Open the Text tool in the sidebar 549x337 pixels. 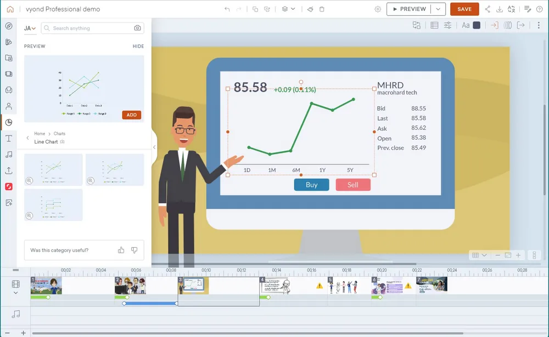tap(9, 139)
